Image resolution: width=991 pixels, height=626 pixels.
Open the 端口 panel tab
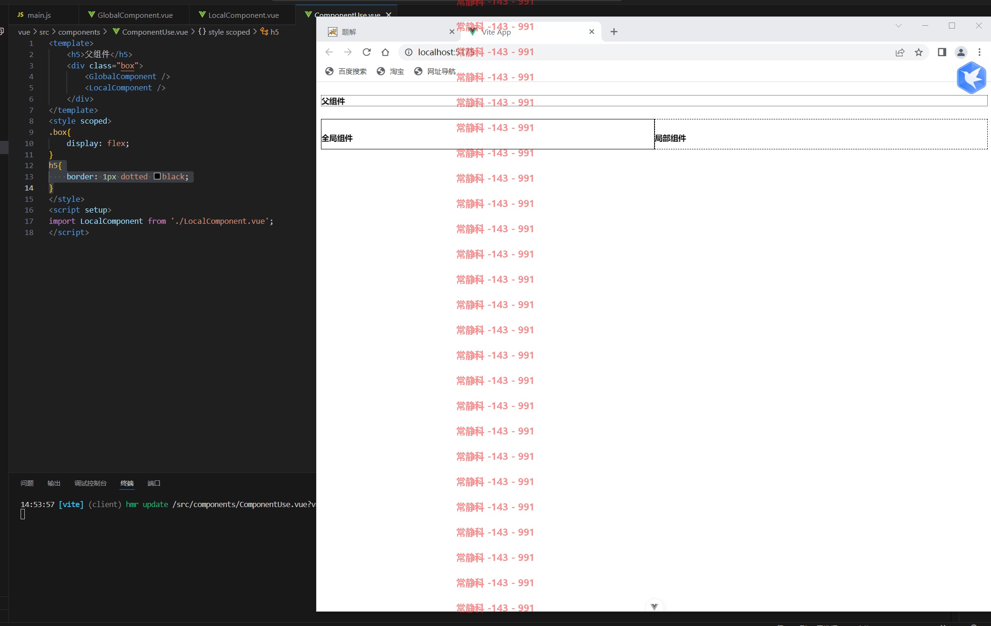tap(154, 483)
